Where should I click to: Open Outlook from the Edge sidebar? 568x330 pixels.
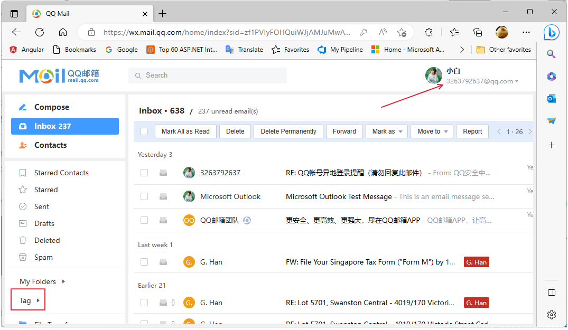click(551, 98)
